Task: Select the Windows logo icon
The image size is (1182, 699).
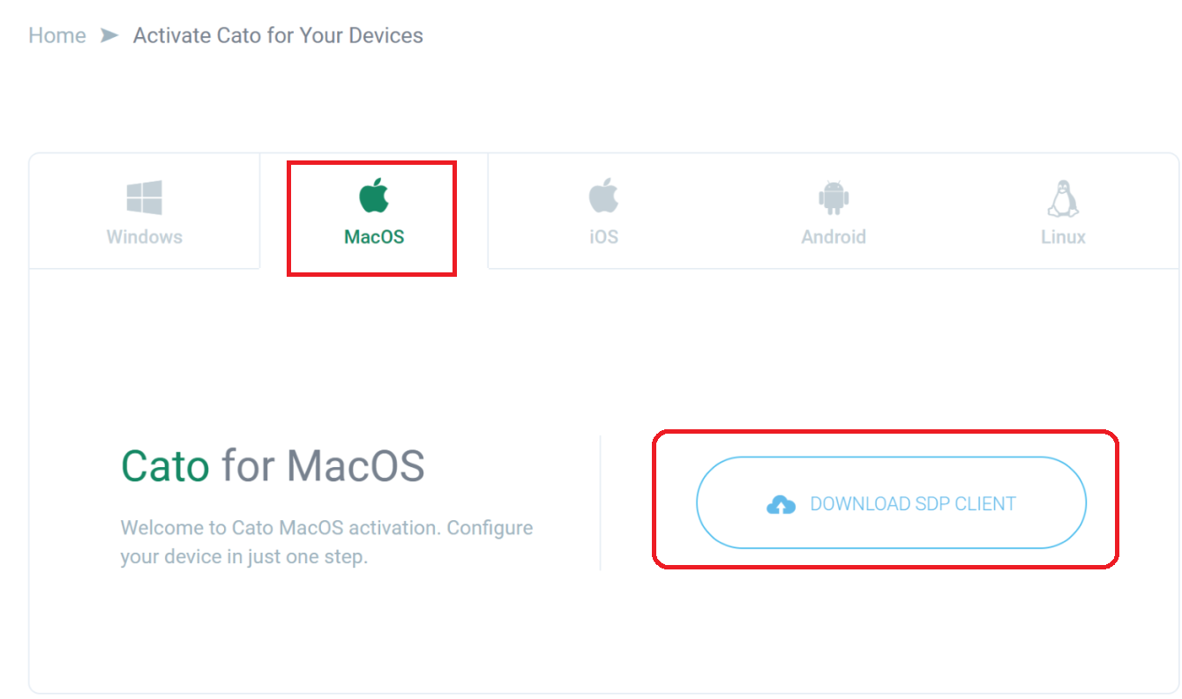Action: 144,196
